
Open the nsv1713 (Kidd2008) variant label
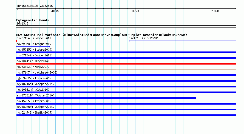point(143,38)
